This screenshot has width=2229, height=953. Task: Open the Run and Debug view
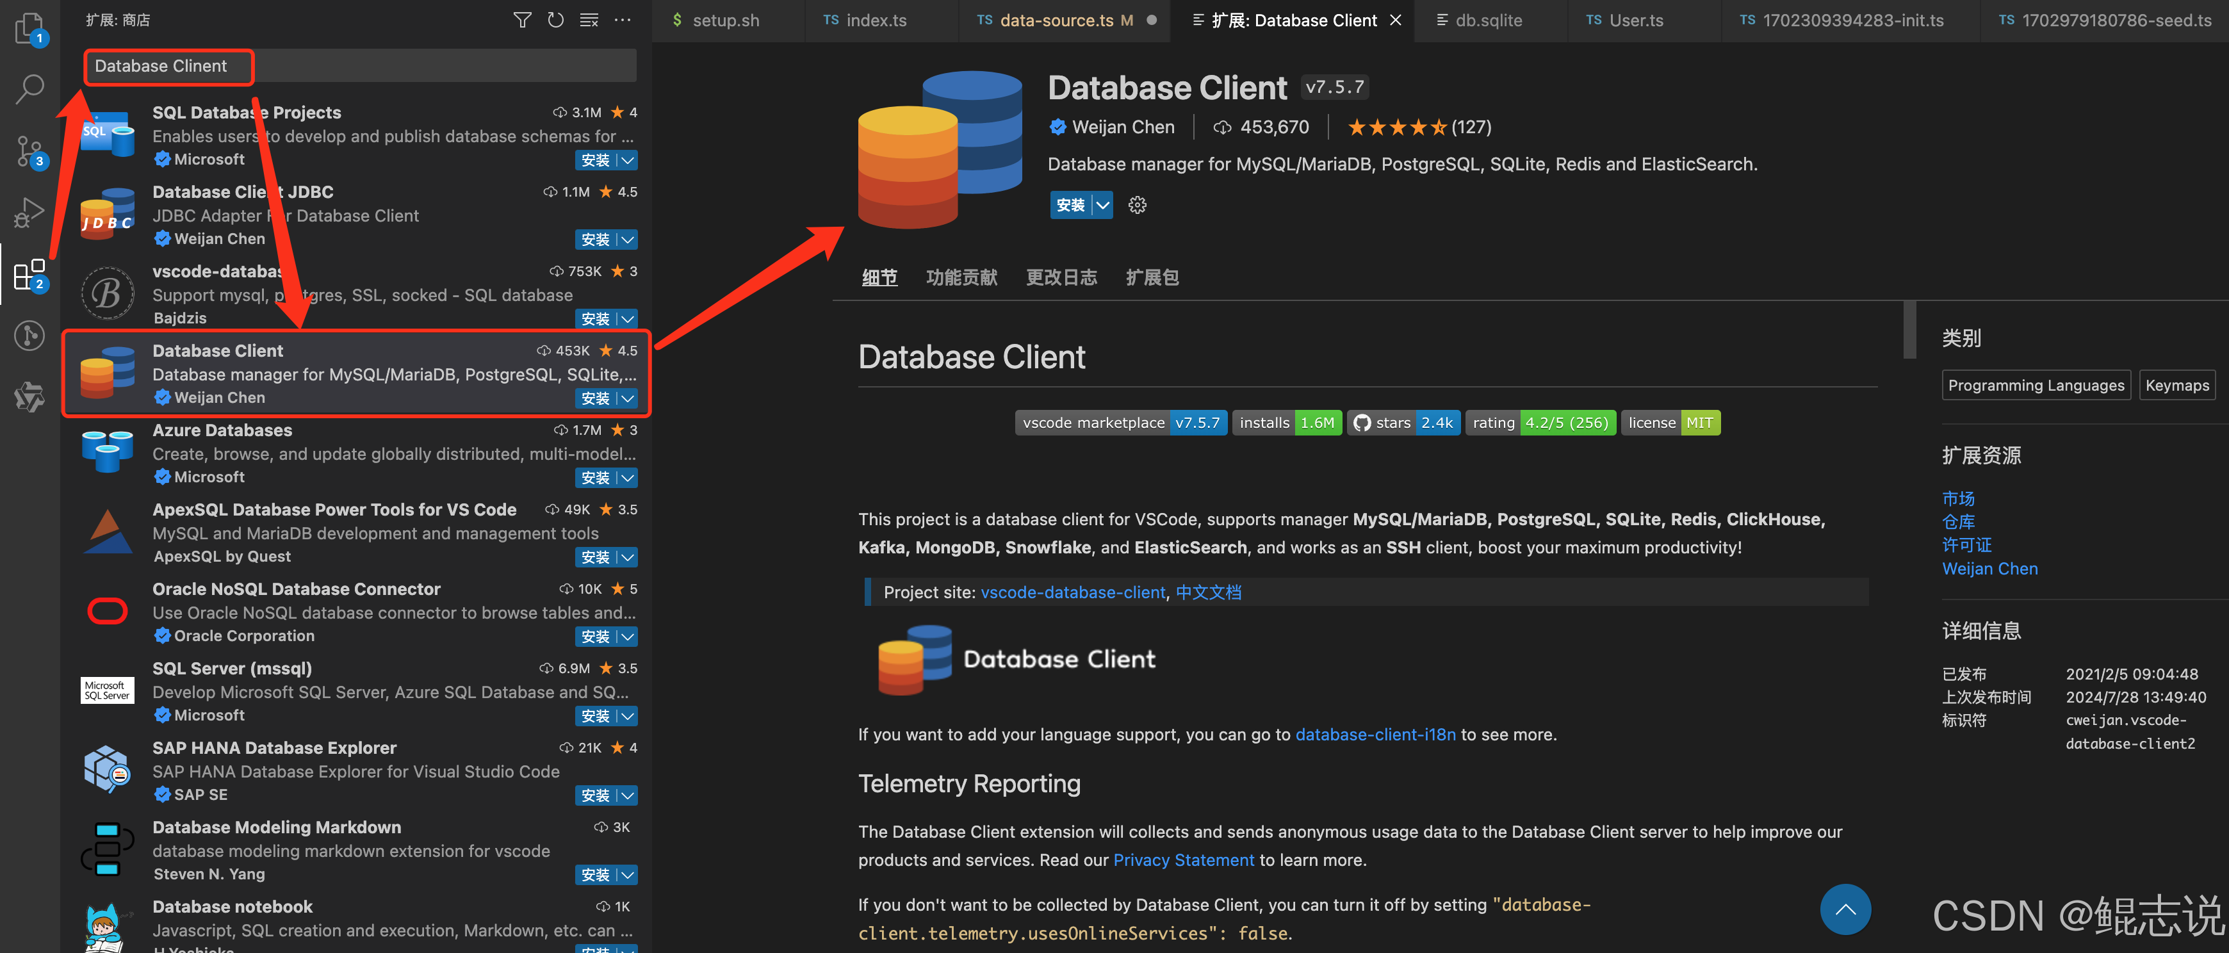(29, 212)
